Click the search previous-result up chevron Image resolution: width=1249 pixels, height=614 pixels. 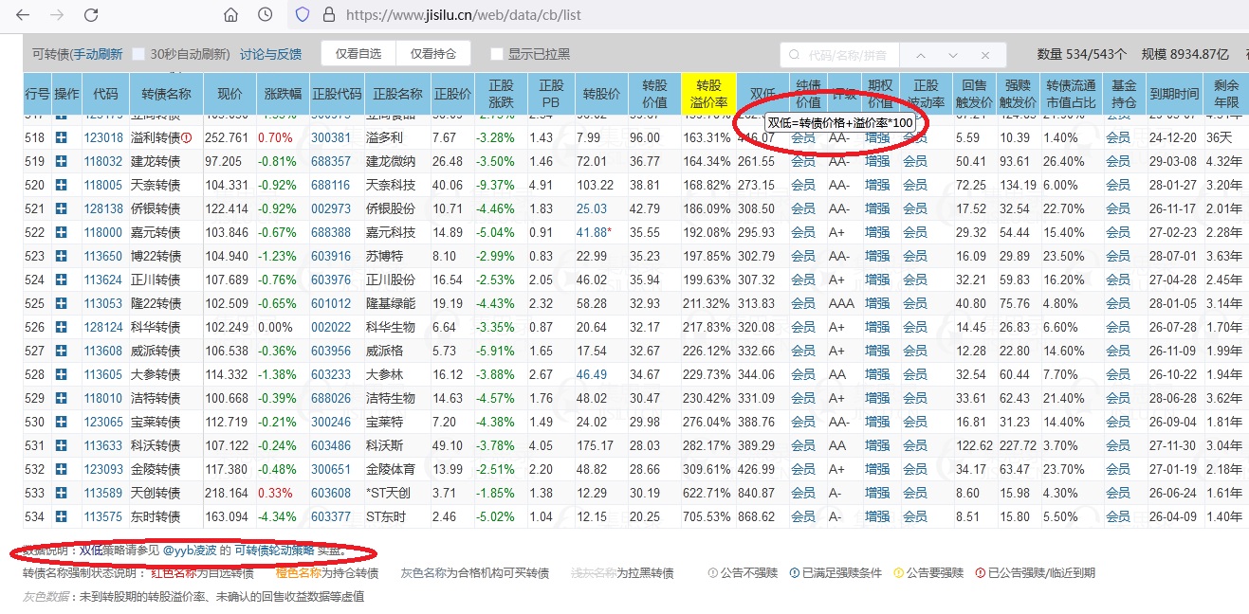(920, 55)
